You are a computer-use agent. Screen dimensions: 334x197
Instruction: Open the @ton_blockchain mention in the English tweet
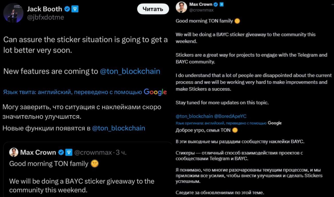click(x=130, y=71)
